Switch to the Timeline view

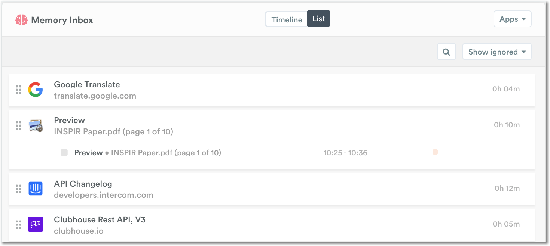pyautogui.click(x=287, y=20)
